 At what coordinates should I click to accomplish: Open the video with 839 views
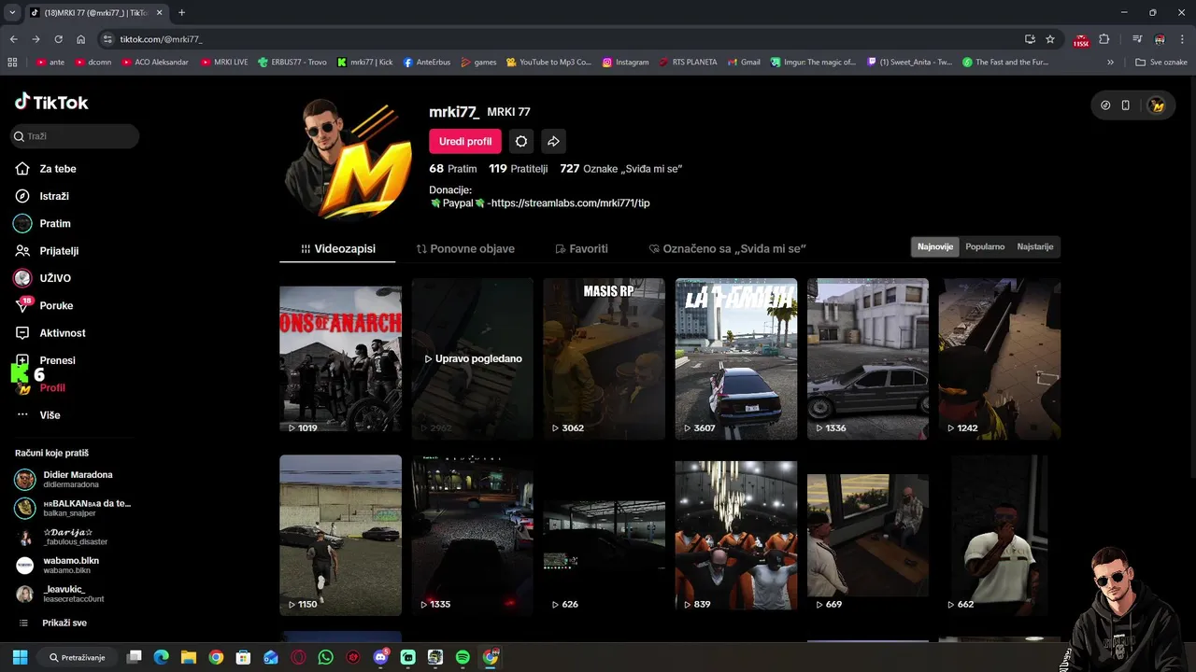[736, 535]
